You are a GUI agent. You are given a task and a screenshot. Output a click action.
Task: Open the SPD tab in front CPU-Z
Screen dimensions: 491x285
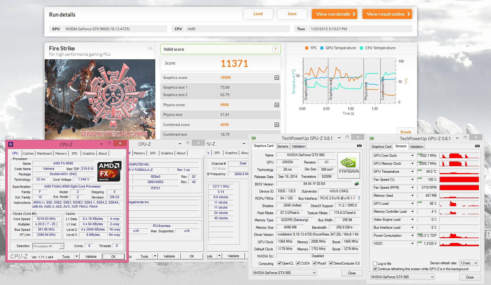point(75,153)
